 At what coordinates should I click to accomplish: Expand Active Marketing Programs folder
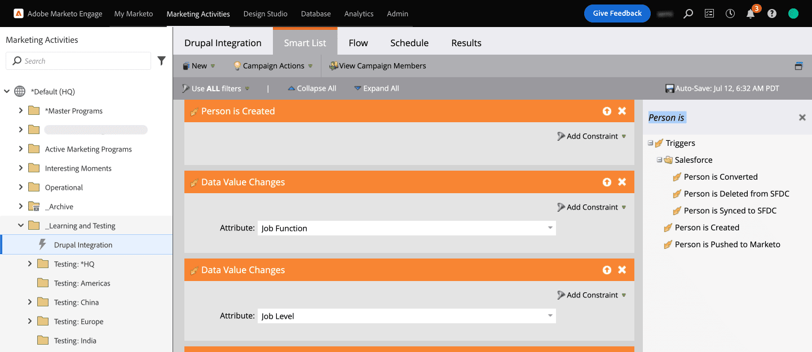click(21, 149)
